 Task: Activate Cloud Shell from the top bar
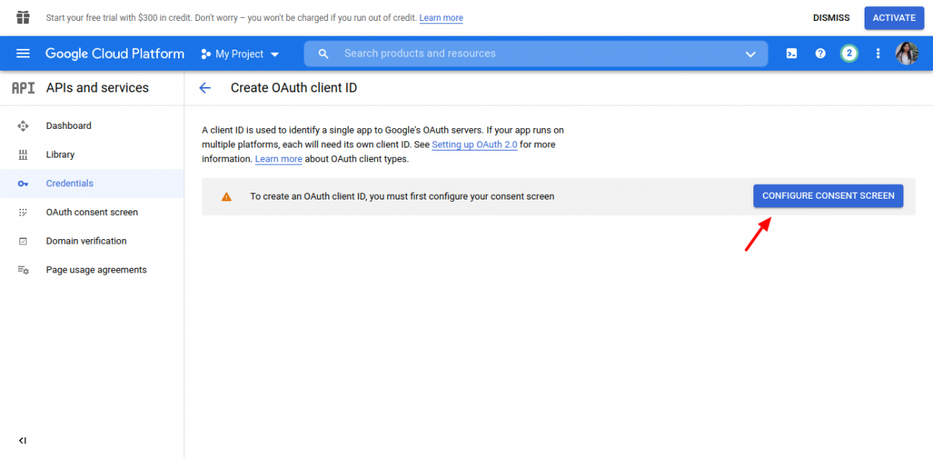tap(791, 53)
